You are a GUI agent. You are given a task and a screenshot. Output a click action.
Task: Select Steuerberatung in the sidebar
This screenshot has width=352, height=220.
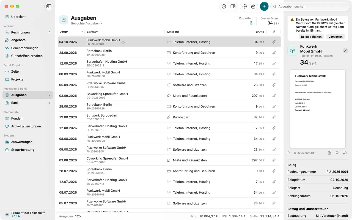tap(28, 150)
